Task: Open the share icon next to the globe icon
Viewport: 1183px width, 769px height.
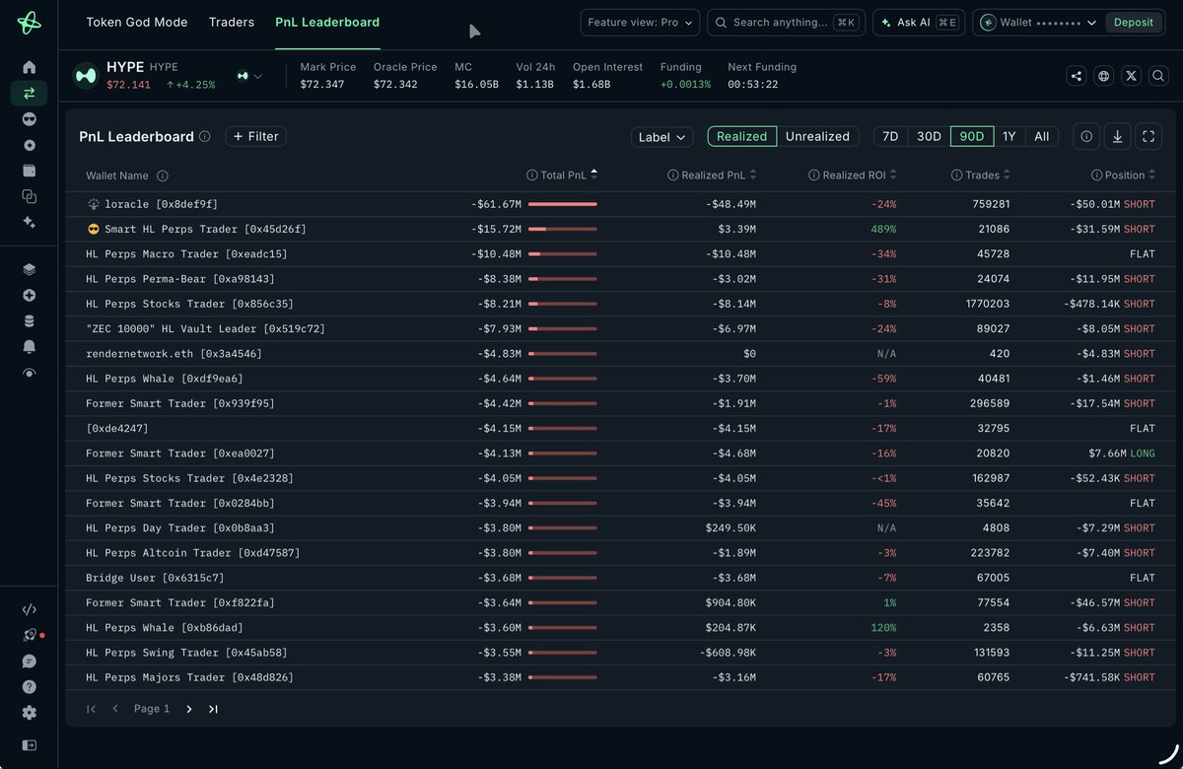Action: [1076, 76]
